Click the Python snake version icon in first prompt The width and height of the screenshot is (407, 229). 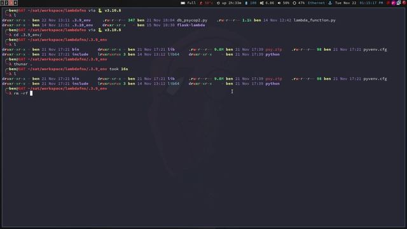click(100, 11)
